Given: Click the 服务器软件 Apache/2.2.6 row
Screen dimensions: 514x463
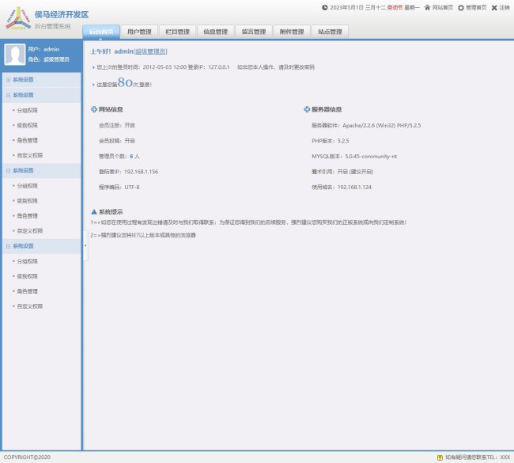Looking at the screenshot, I should pos(366,125).
